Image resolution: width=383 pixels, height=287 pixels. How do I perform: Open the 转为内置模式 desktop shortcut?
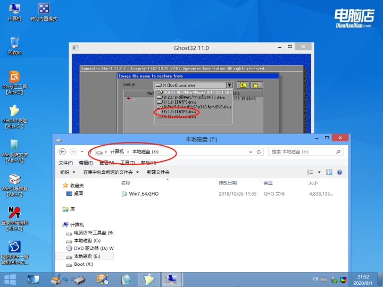(x=44, y=12)
